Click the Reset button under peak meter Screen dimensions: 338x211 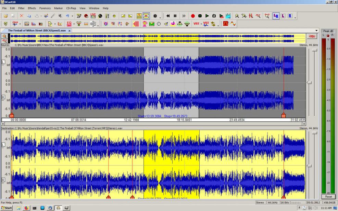pos(328,197)
